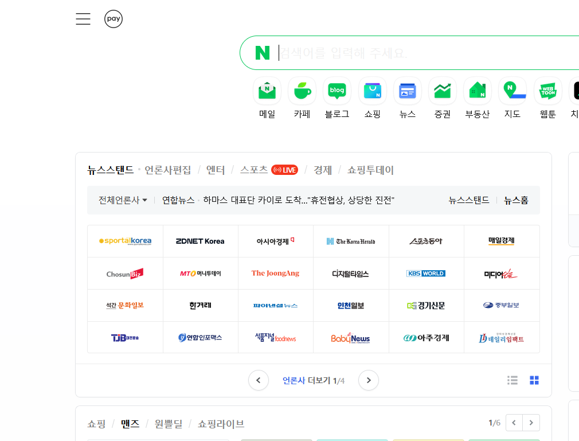Image resolution: width=579 pixels, height=441 pixels.
Task: Select the 스포츠 LIVE tab
Action: [x=269, y=170]
